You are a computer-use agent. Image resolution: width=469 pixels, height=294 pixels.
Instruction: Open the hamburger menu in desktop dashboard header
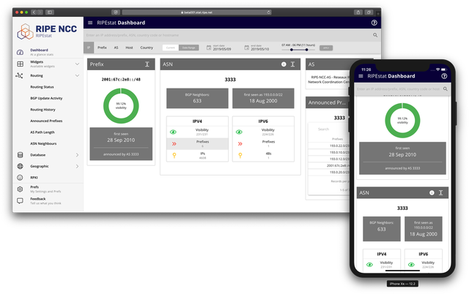pyautogui.click(x=90, y=23)
